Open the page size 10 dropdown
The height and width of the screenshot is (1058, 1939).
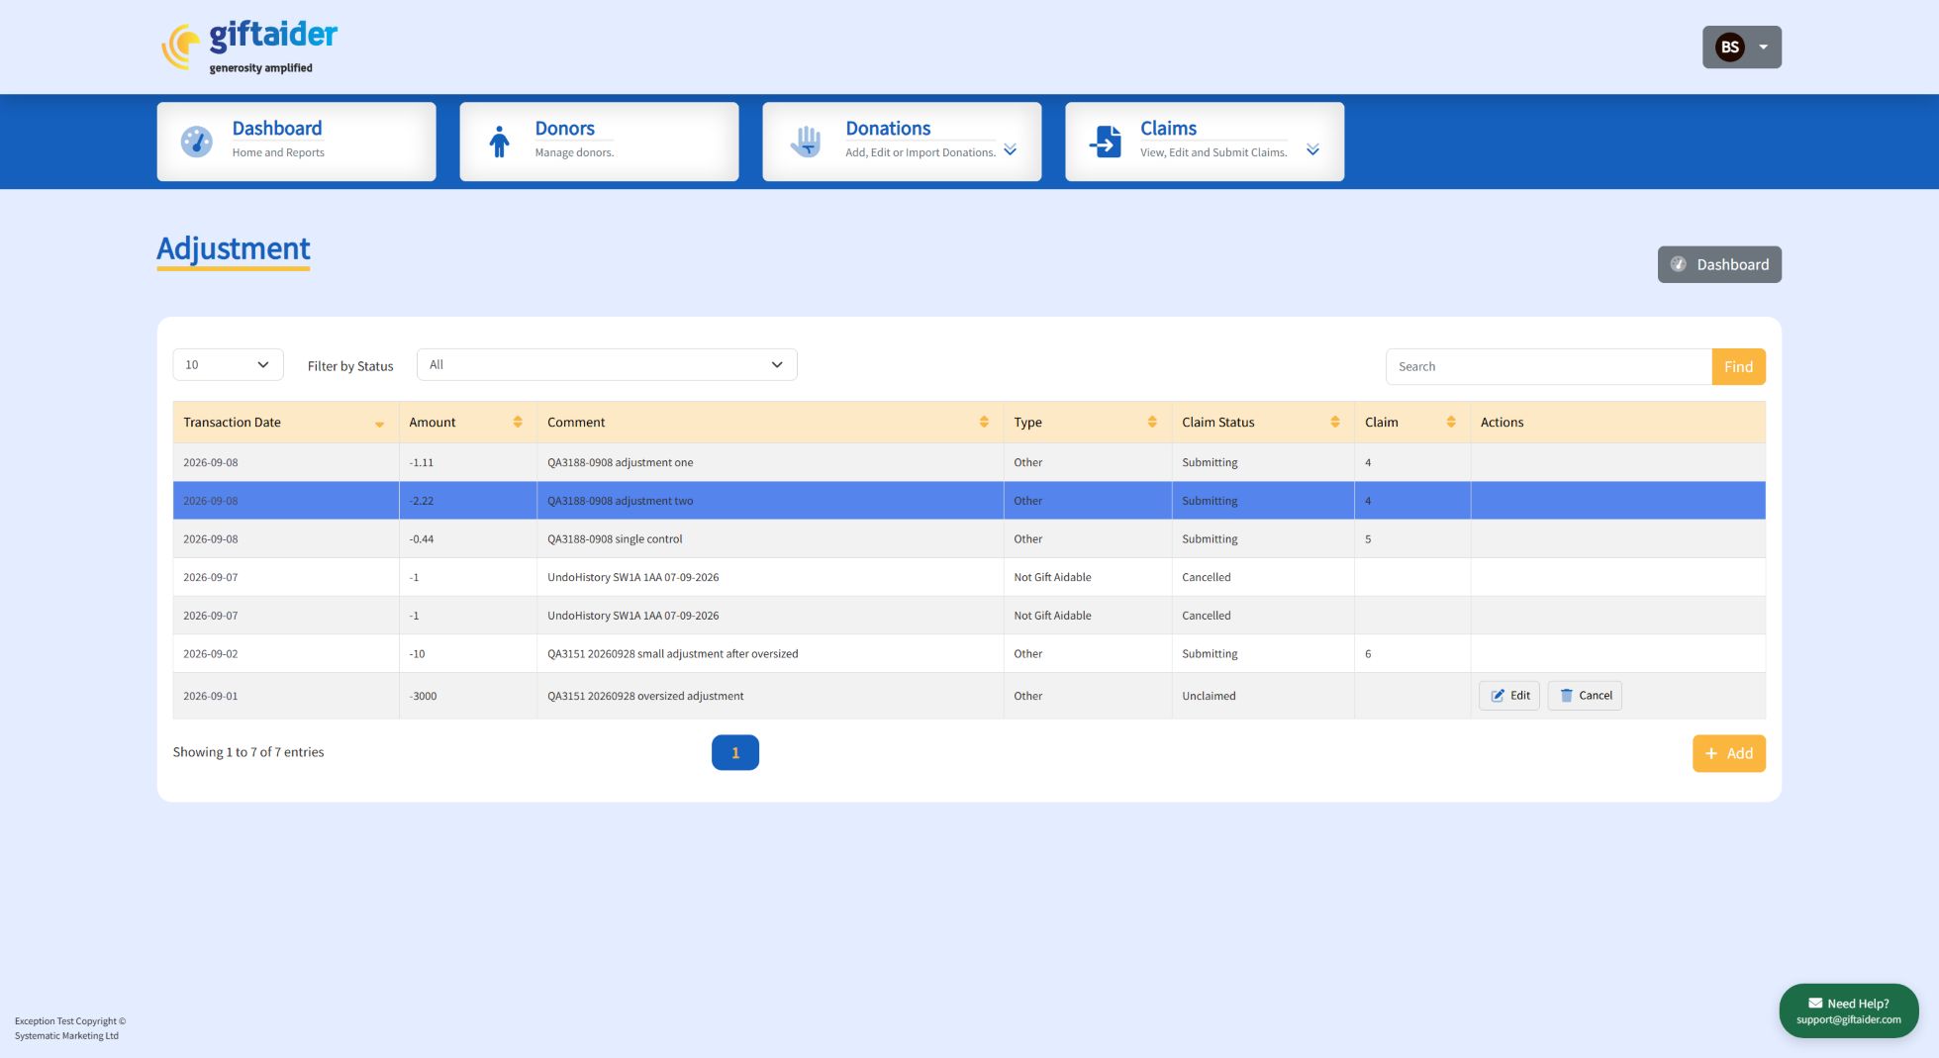(228, 364)
